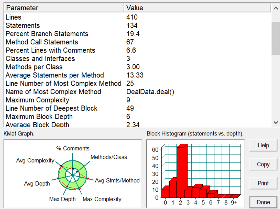Click the Avg Stmts/Method axis label
The width and height of the screenshot is (280, 209).
click(117, 180)
